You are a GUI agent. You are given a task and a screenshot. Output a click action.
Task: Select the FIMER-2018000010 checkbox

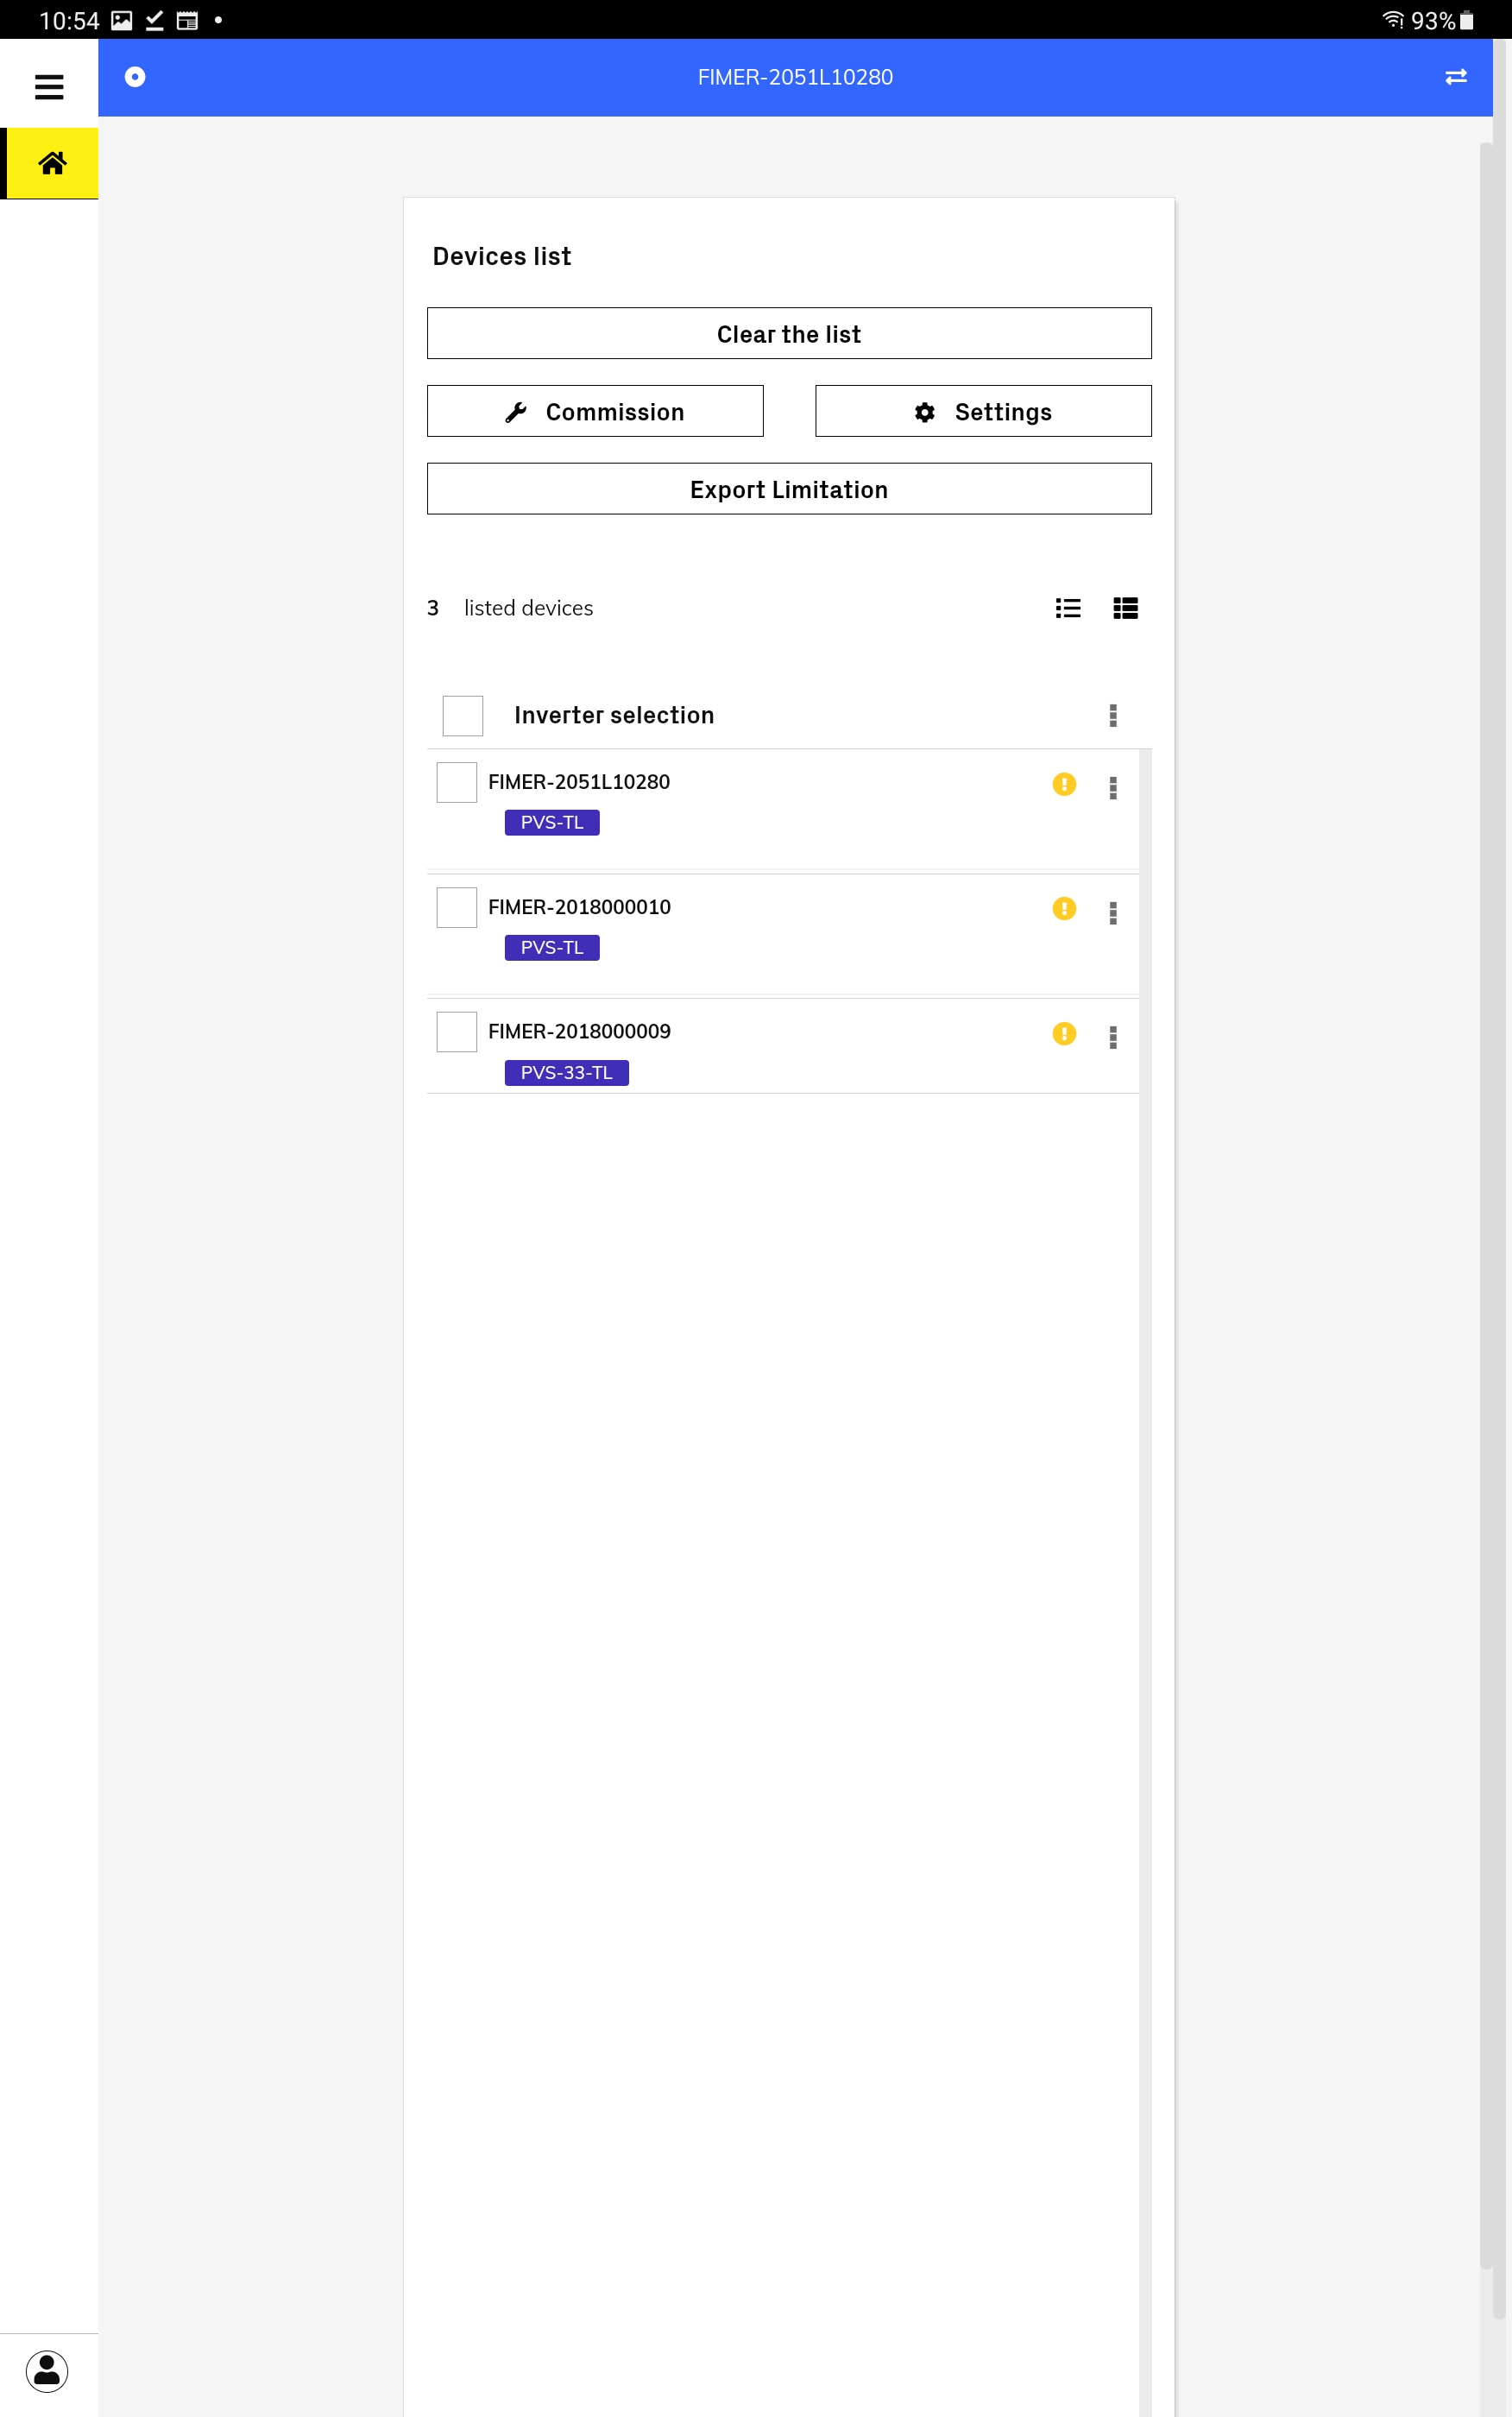[457, 907]
